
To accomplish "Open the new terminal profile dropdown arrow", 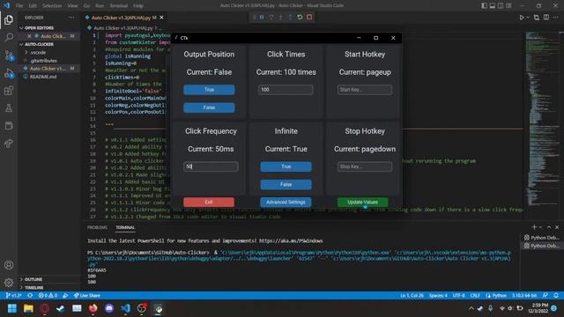I will pos(540,227).
